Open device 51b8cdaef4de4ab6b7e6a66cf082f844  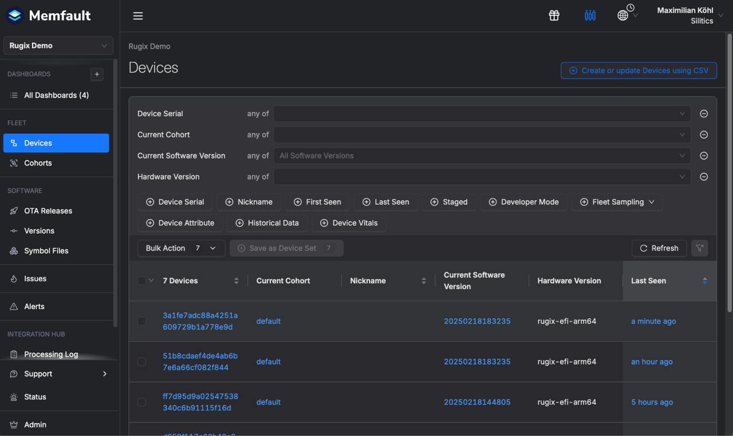200,362
